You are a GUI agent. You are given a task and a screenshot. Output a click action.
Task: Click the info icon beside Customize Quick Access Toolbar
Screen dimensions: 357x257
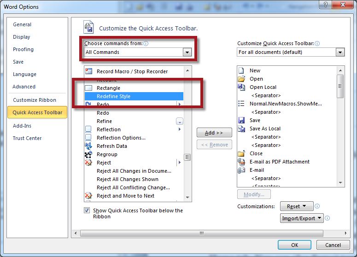tap(317, 43)
